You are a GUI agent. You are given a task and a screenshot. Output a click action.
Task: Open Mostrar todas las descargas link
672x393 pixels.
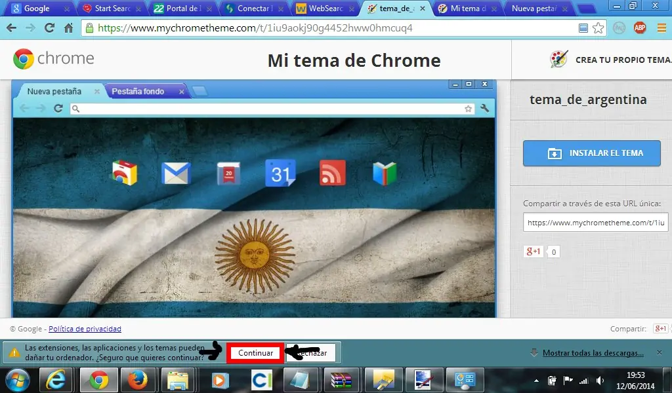click(593, 353)
